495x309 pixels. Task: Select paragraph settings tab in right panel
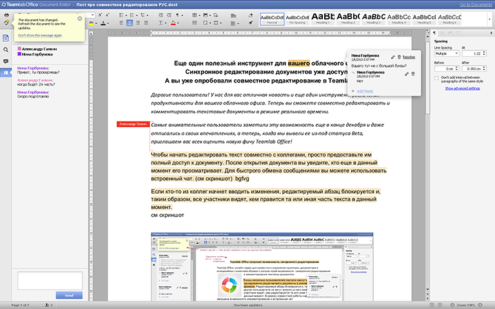click(x=434, y=33)
